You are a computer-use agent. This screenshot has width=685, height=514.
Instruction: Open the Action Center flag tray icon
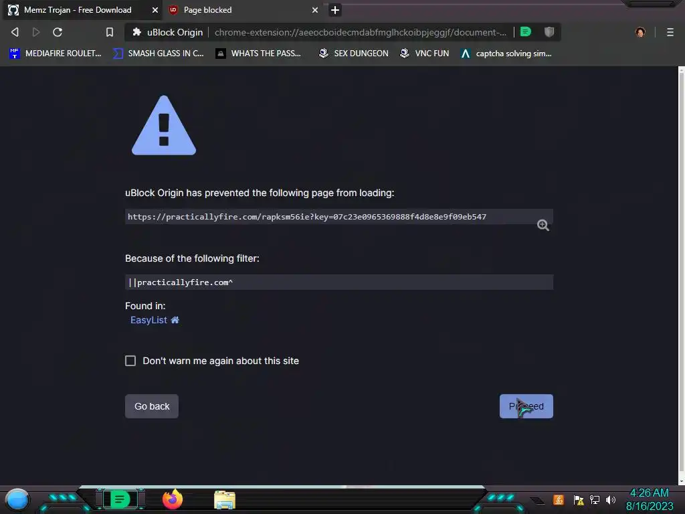(579, 500)
